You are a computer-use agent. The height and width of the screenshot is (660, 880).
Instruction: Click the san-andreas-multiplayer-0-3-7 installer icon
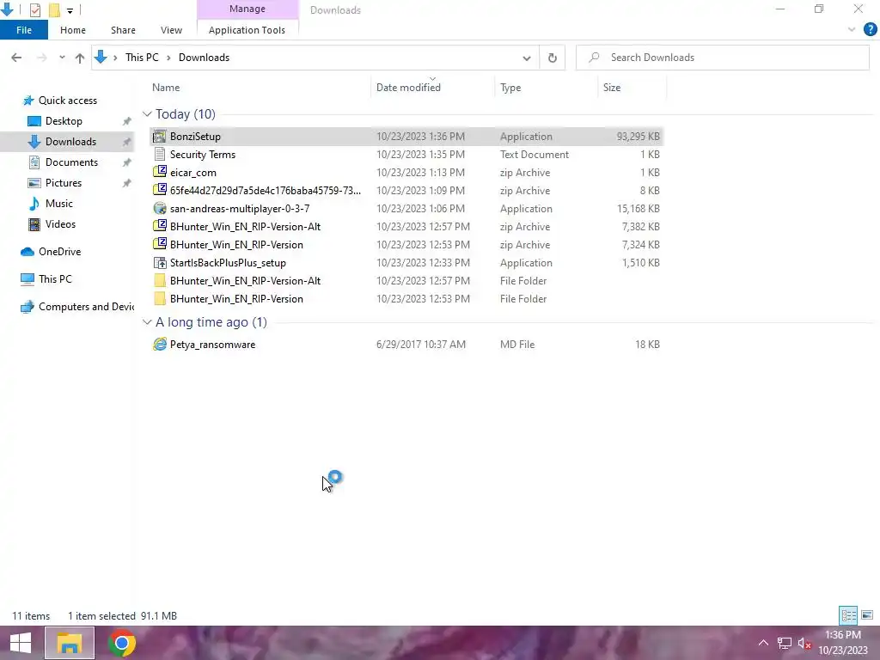tap(160, 208)
